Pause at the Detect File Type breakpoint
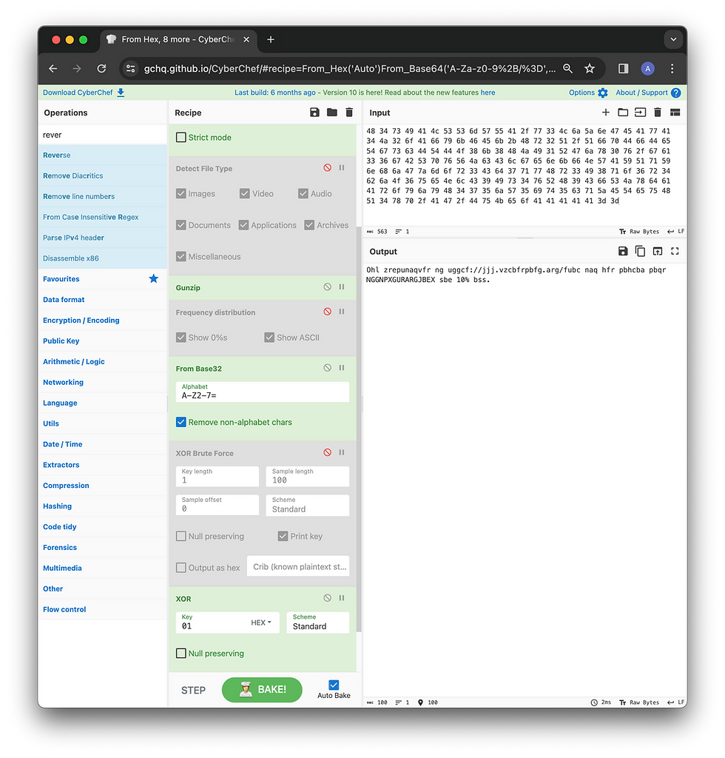 tap(342, 168)
